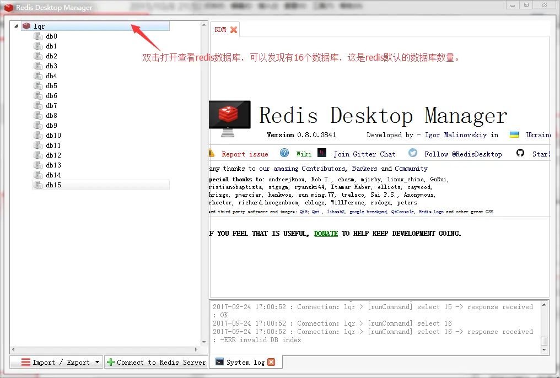Click the db2 database icon
Screen dimensions: 560x378
38,56
